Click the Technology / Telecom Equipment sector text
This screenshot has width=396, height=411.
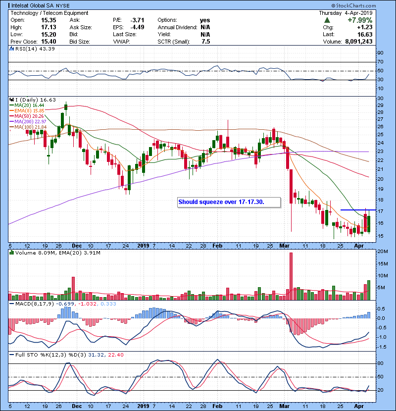(x=49, y=13)
